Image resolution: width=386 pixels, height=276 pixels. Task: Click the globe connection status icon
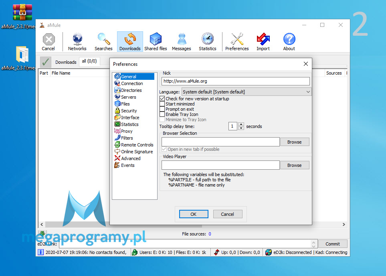(x=269, y=252)
